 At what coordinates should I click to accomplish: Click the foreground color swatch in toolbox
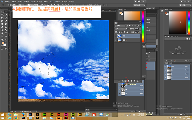[3, 43]
